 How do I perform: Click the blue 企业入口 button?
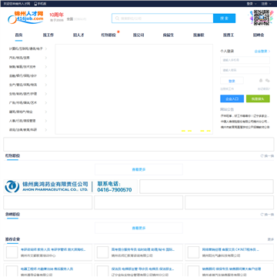[232, 98]
